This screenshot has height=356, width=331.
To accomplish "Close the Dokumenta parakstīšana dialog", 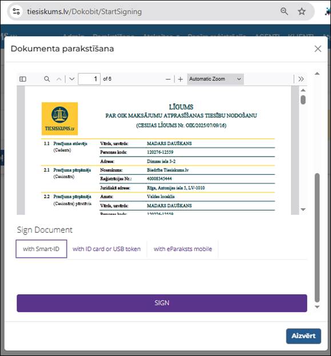I will pos(318,49).
